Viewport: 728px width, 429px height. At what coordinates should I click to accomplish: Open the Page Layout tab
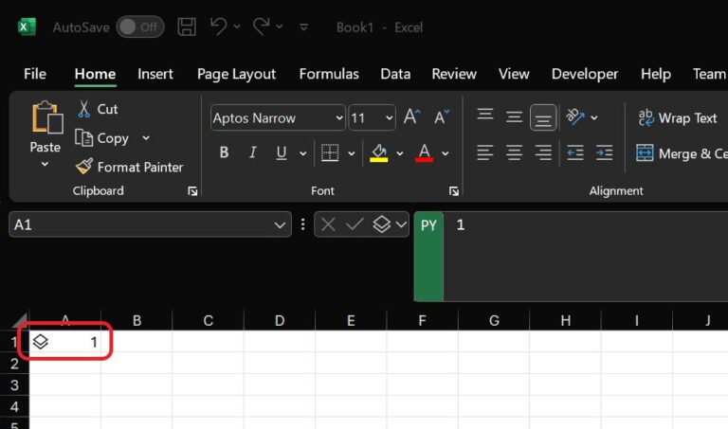coord(236,74)
